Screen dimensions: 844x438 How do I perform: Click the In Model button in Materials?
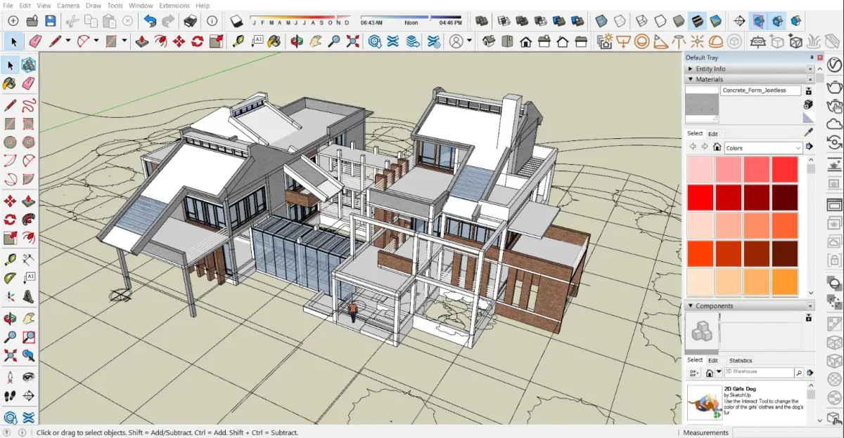click(x=717, y=147)
